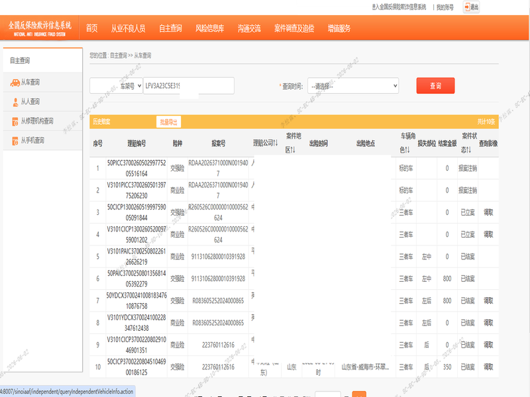This screenshot has height=397, width=530.
Task: Open the 车架号 search type dropdown
Action: [x=116, y=86]
